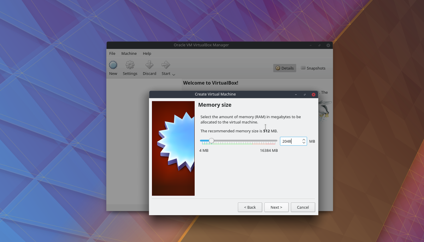Cancel the Create Virtual Machine wizard
This screenshot has width=424, height=242.
[x=303, y=207]
